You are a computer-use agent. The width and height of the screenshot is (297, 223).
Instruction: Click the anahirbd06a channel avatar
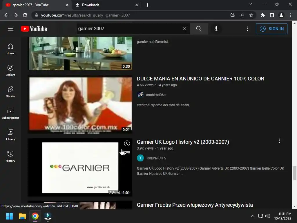(x=140, y=95)
